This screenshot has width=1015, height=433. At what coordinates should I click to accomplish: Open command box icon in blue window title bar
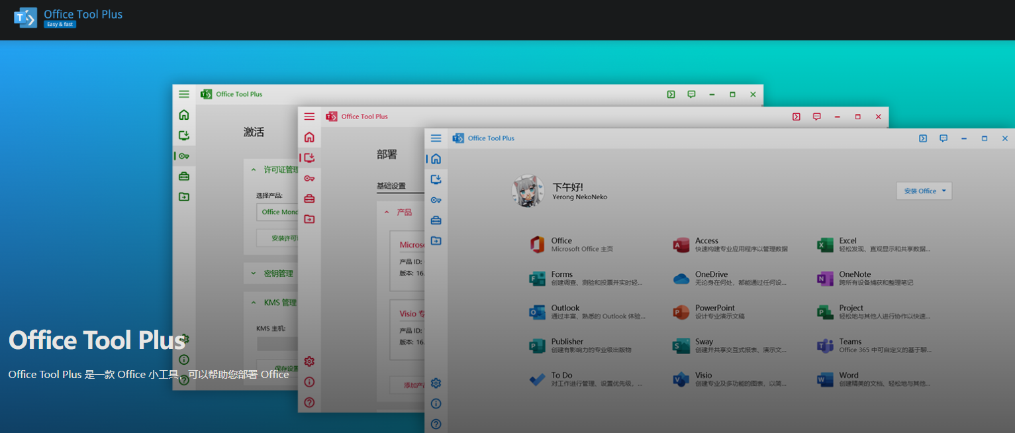coord(923,138)
